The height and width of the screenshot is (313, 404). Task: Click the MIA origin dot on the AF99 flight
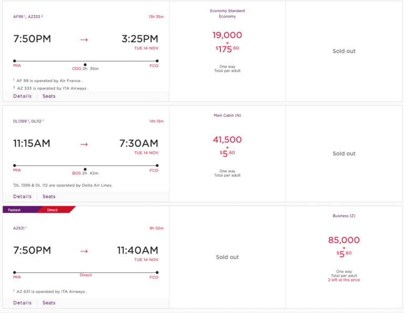tap(15, 61)
